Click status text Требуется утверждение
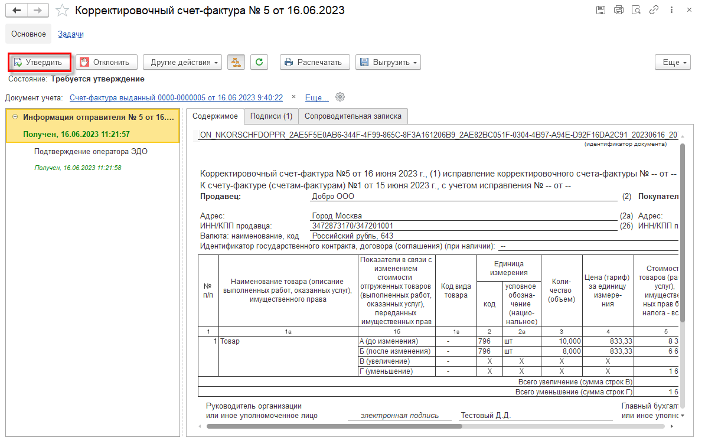The image size is (705, 444). point(97,79)
